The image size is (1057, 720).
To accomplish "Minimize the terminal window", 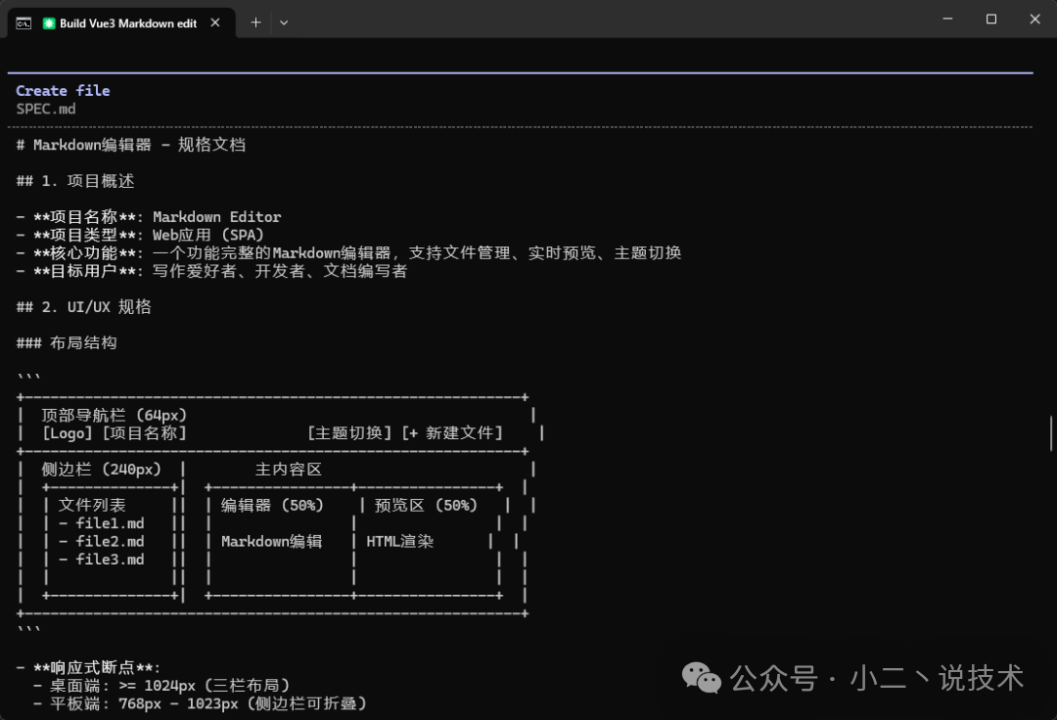I will pos(947,19).
